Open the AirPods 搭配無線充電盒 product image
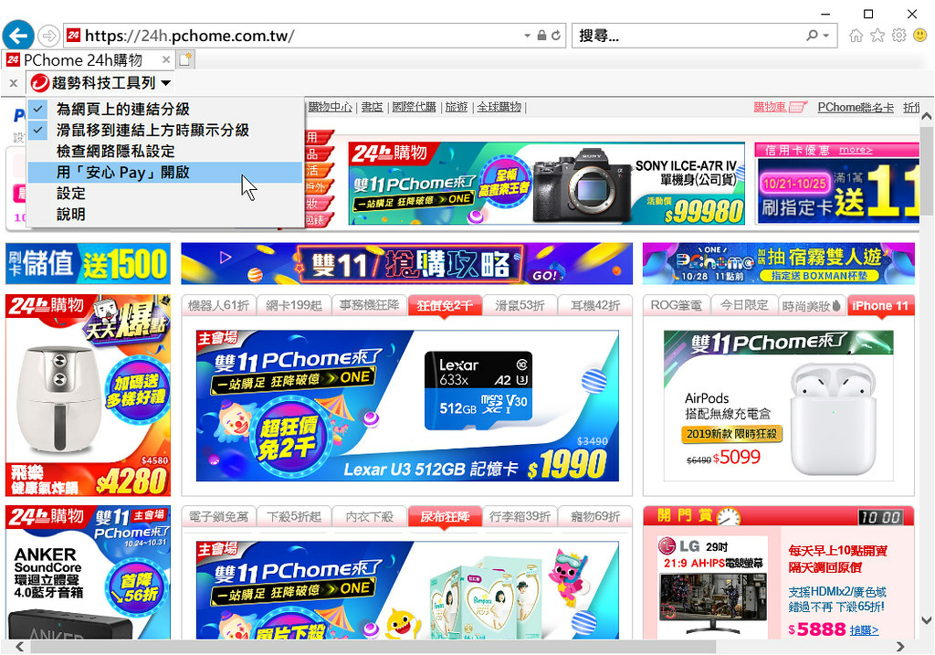Image resolution: width=935 pixels, height=655 pixels. pos(779,406)
